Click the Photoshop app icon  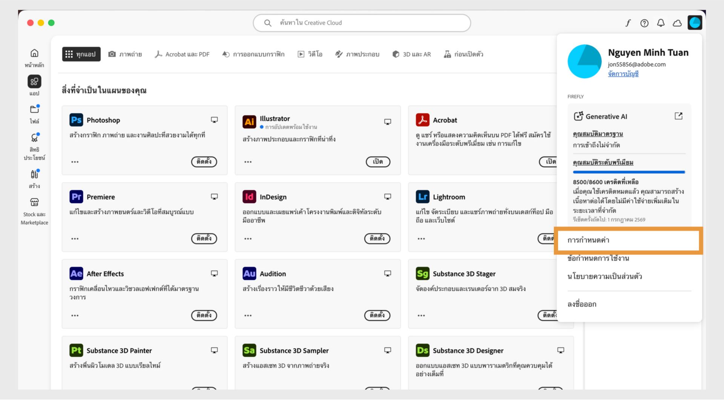(76, 120)
